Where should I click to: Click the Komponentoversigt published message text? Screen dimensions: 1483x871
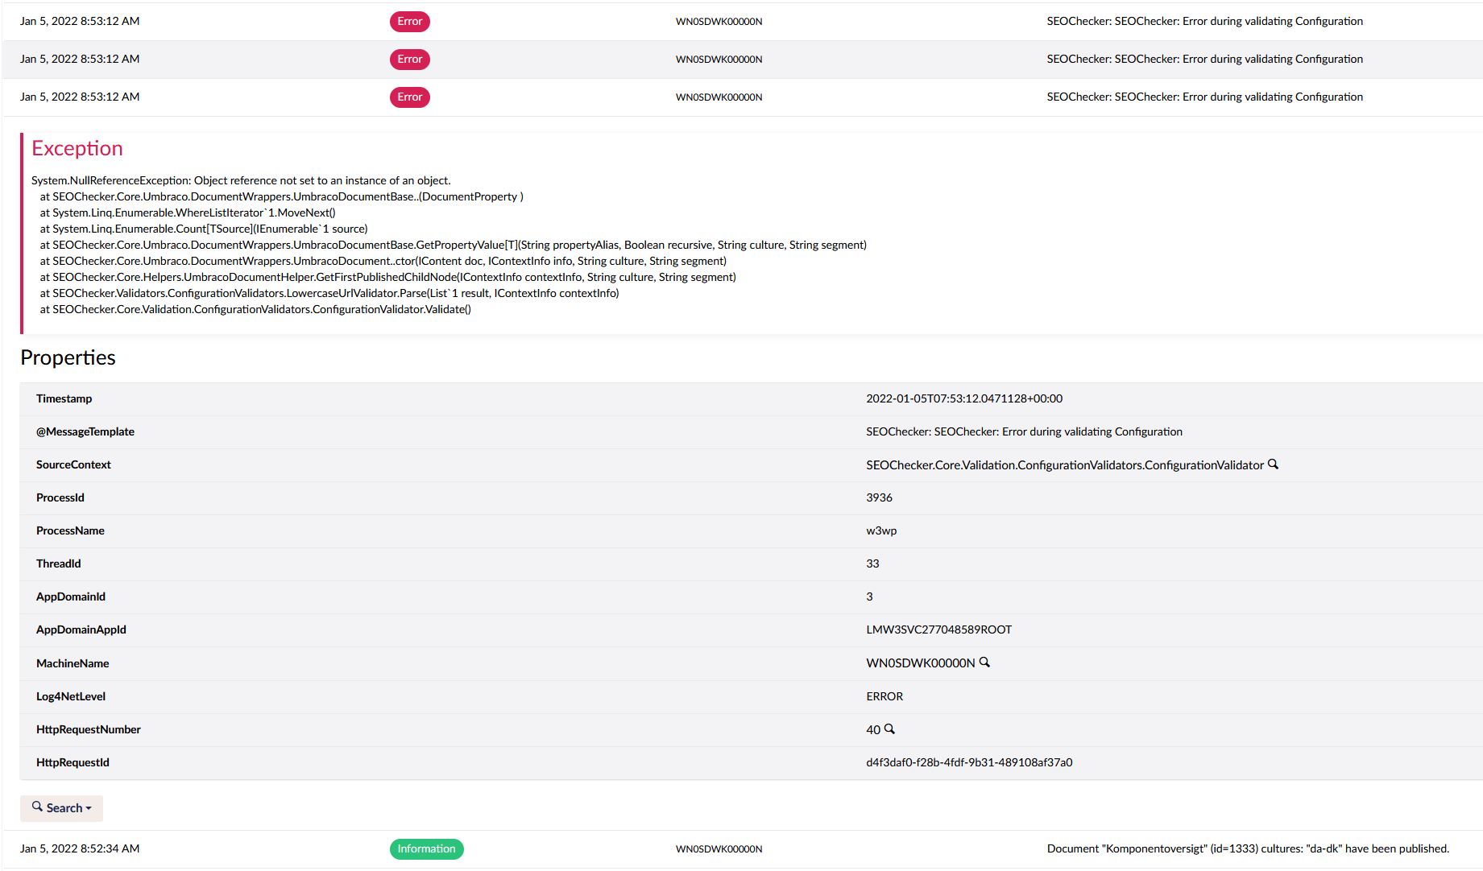(1248, 848)
